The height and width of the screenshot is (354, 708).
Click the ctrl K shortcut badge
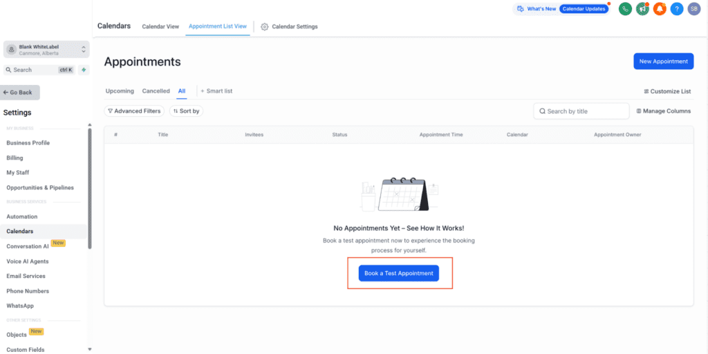coord(66,70)
